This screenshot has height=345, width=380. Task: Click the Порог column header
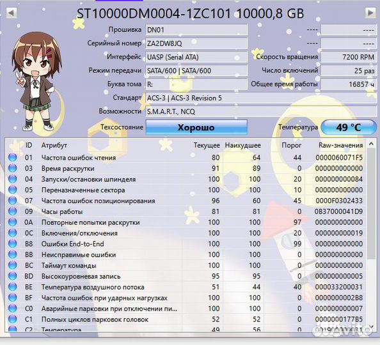coord(291,145)
